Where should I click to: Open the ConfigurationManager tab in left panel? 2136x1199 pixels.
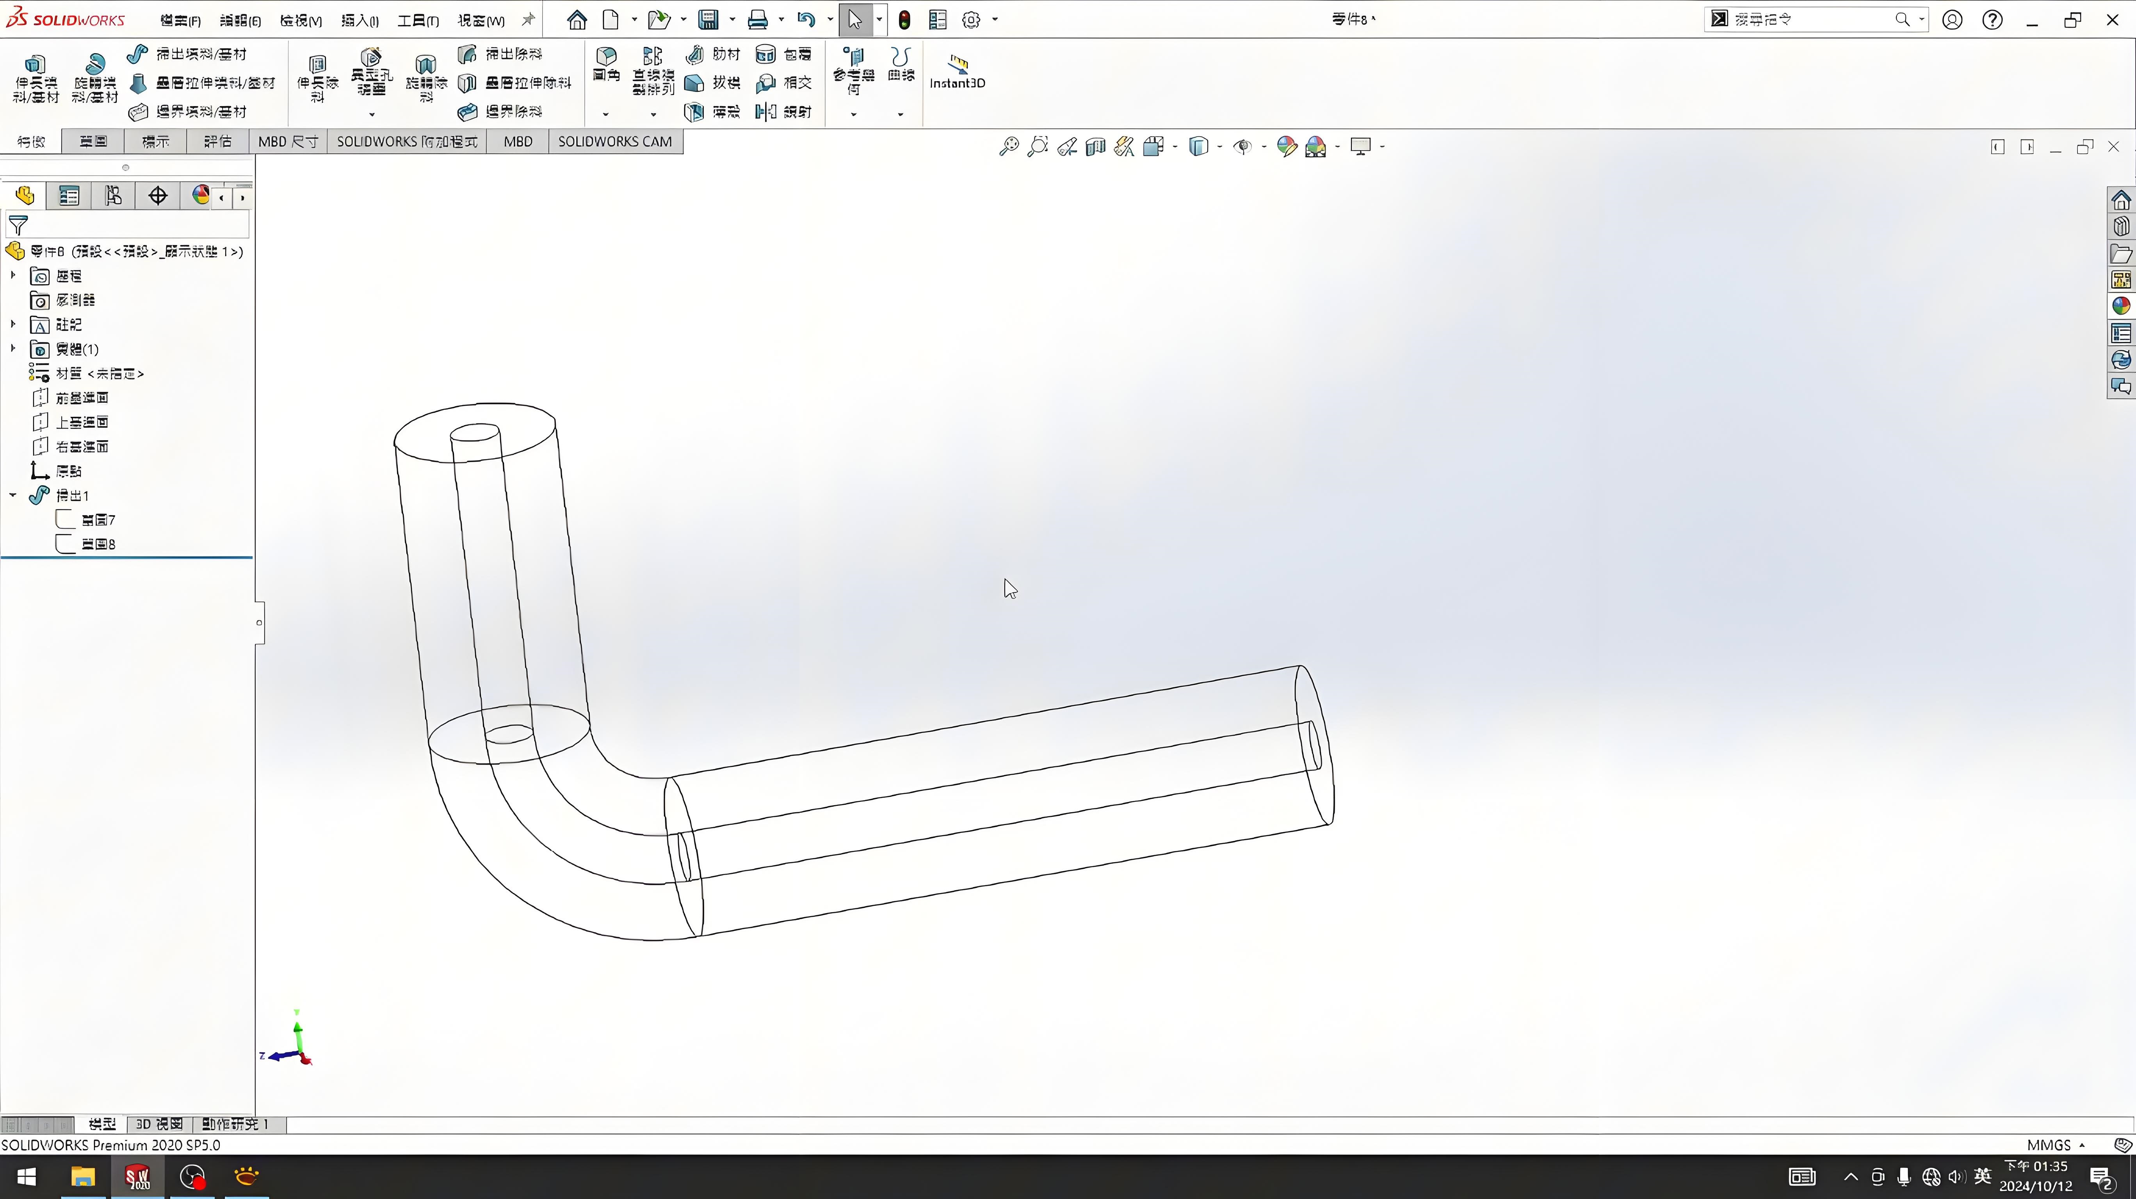(114, 196)
